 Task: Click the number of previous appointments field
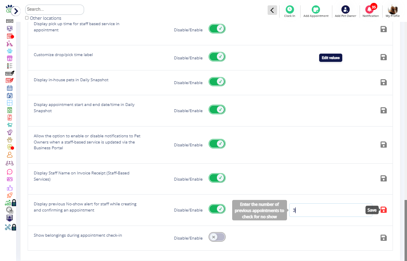pos(330,210)
